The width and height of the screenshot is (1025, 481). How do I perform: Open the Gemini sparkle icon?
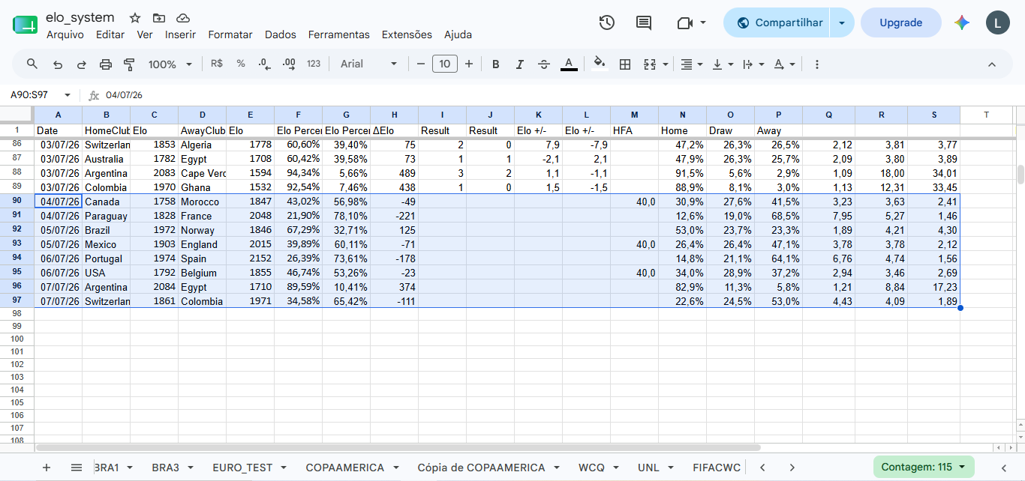tap(962, 22)
